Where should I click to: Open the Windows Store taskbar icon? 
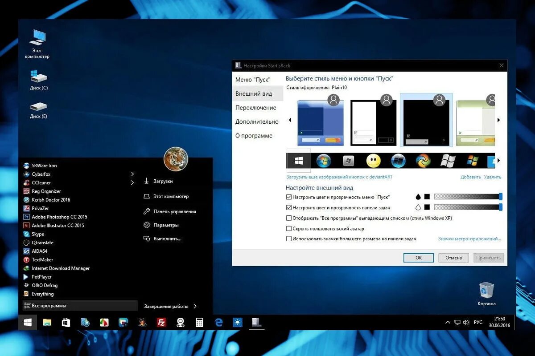click(66, 322)
